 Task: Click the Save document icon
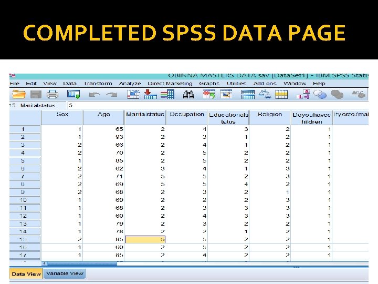(x=36, y=94)
